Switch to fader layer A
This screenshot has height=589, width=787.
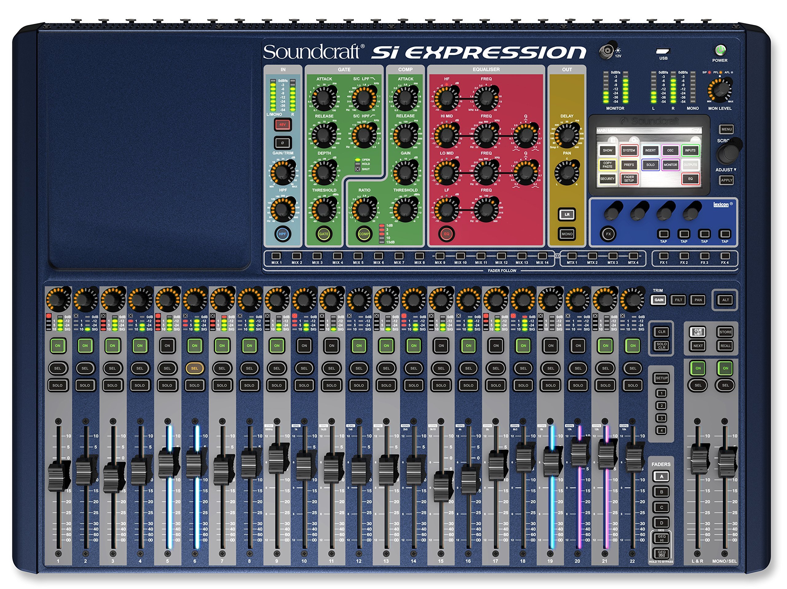(x=661, y=476)
